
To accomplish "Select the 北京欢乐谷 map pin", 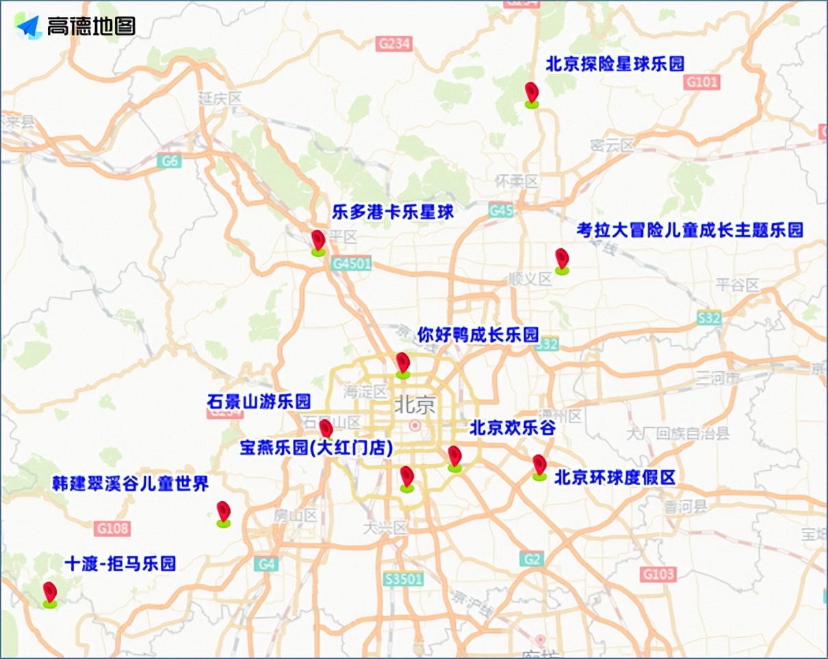I will [454, 457].
